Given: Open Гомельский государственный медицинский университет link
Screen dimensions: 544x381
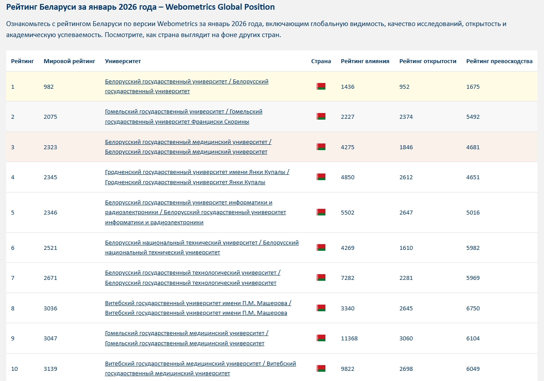Looking at the screenshot, I should 186,333.
